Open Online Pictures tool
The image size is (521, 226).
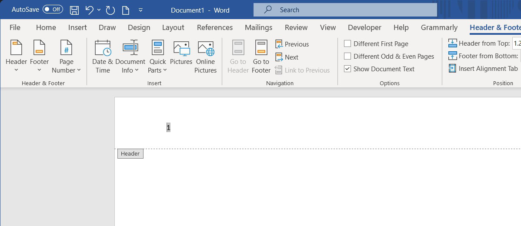pos(206,56)
